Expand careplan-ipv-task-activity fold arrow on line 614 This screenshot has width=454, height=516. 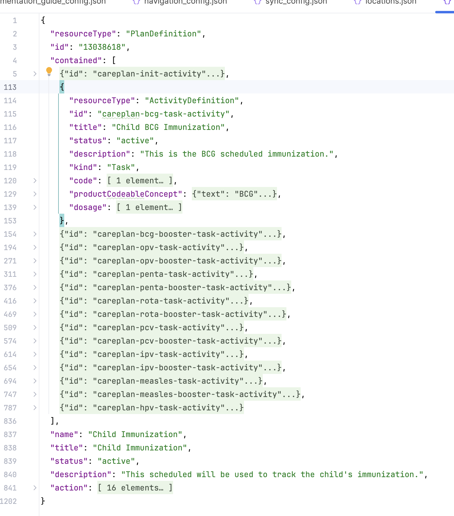(35, 354)
